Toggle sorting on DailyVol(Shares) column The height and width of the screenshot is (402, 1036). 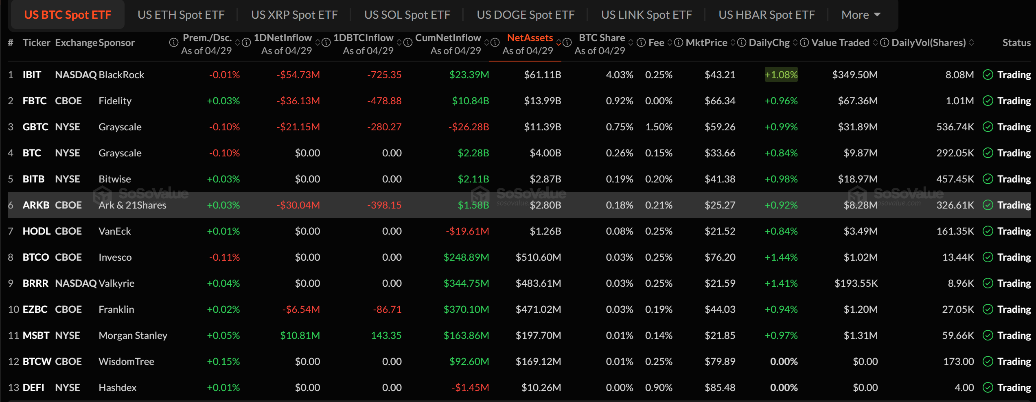click(971, 42)
